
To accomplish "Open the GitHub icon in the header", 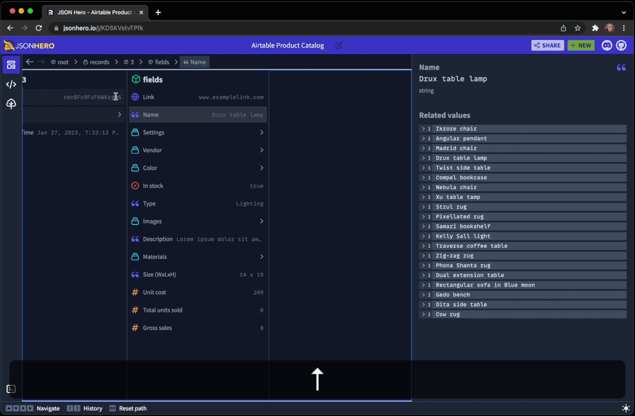I will [622, 45].
